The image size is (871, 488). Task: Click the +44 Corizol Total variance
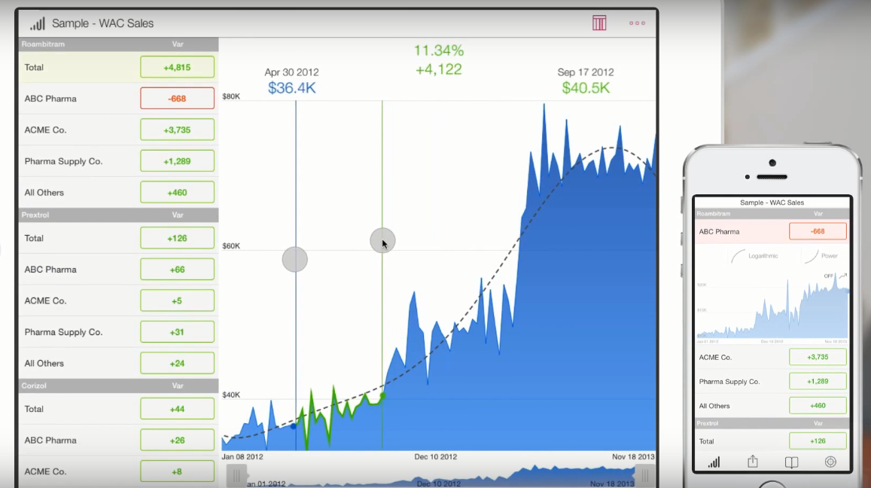pyautogui.click(x=177, y=408)
